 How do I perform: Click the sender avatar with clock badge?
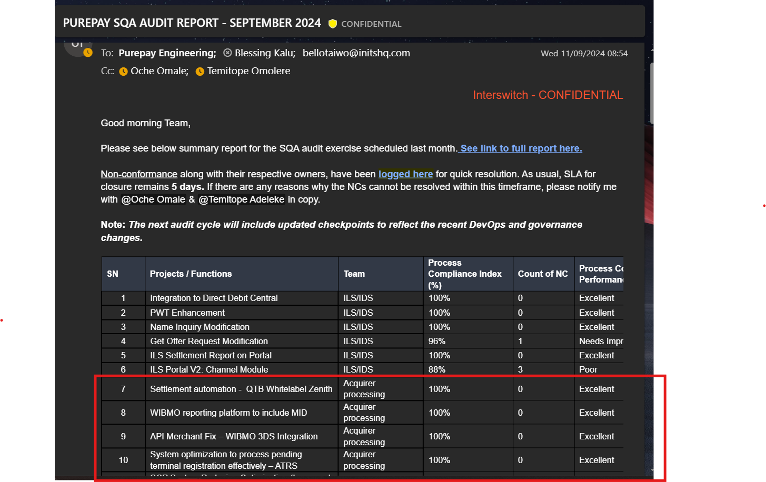point(77,46)
